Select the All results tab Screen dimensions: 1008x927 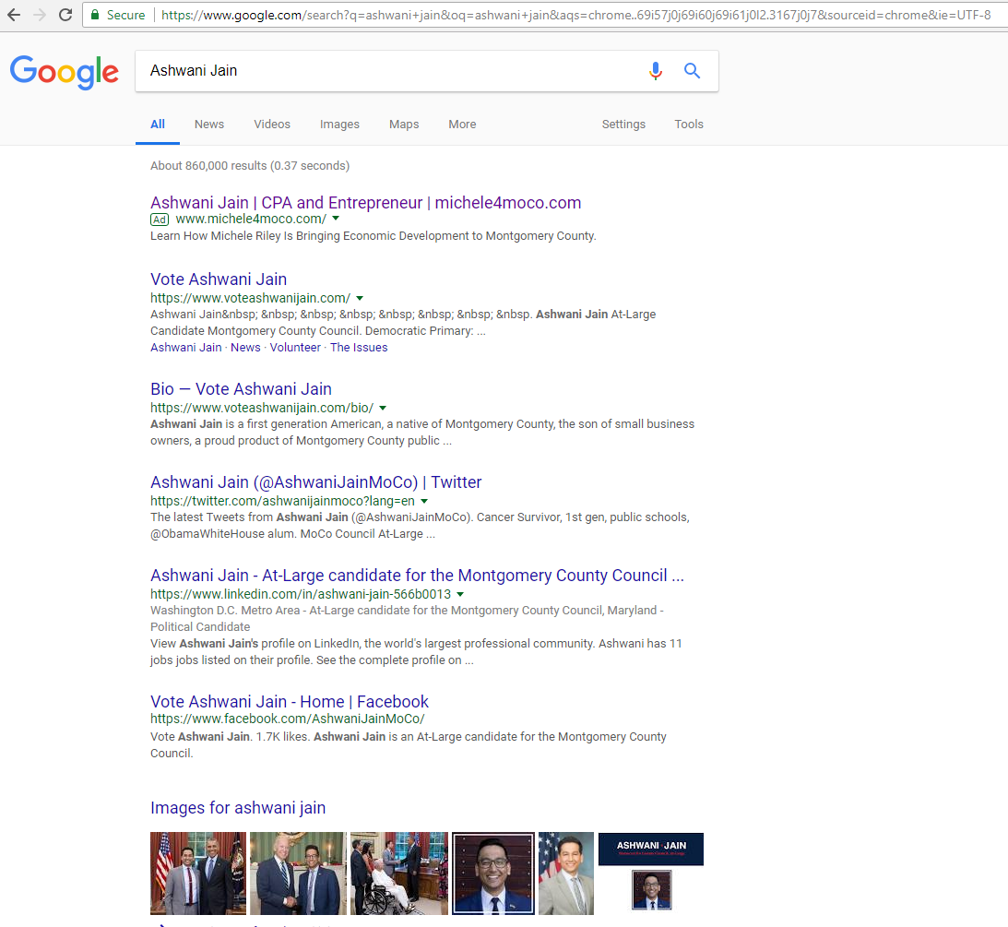pyautogui.click(x=158, y=125)
